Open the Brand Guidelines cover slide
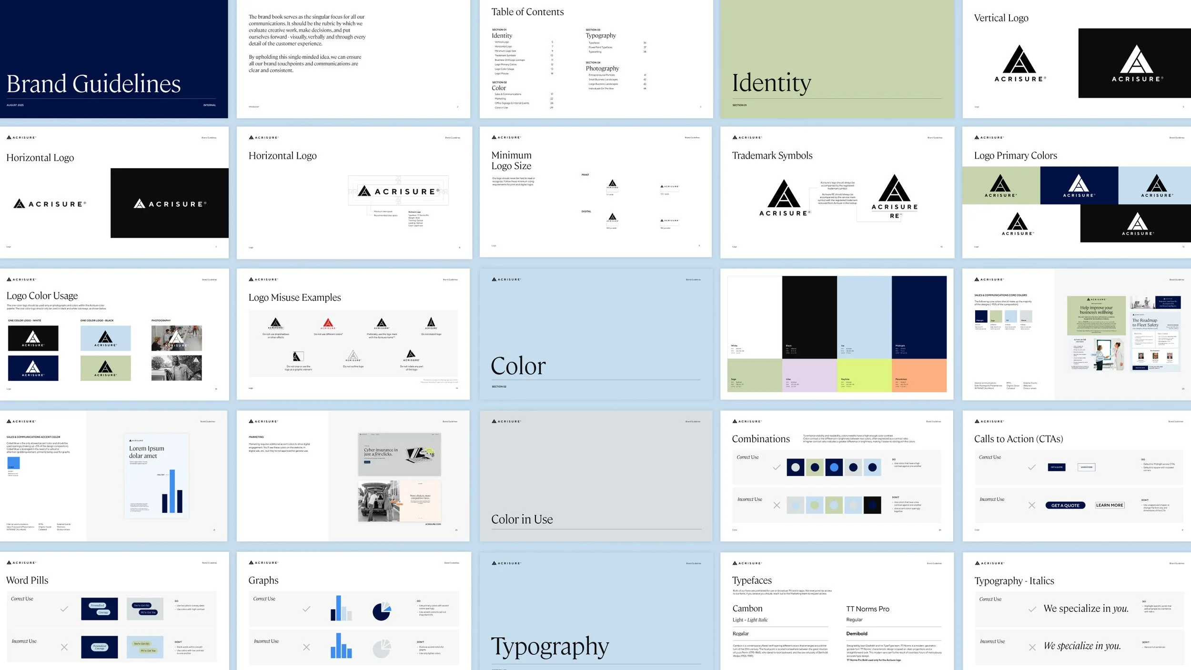1191x670 pixels. [114, 59]
